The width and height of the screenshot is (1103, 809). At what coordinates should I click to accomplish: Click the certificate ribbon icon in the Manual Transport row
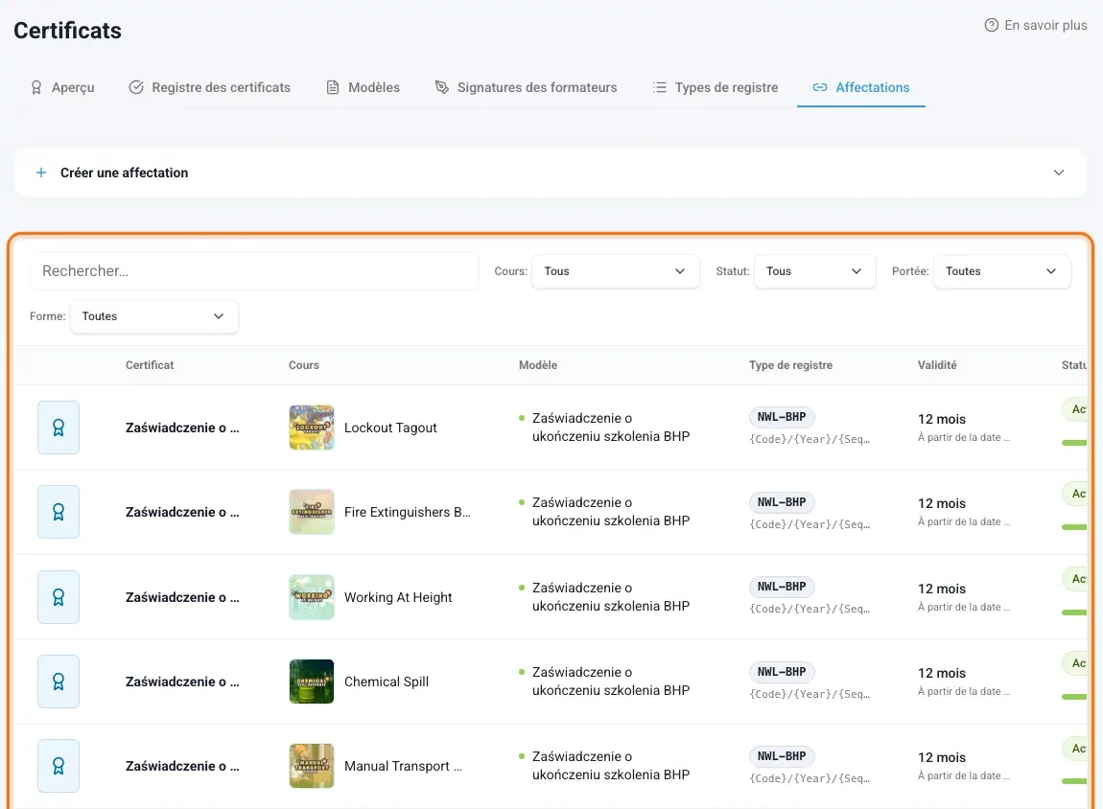tap(59, 766)
